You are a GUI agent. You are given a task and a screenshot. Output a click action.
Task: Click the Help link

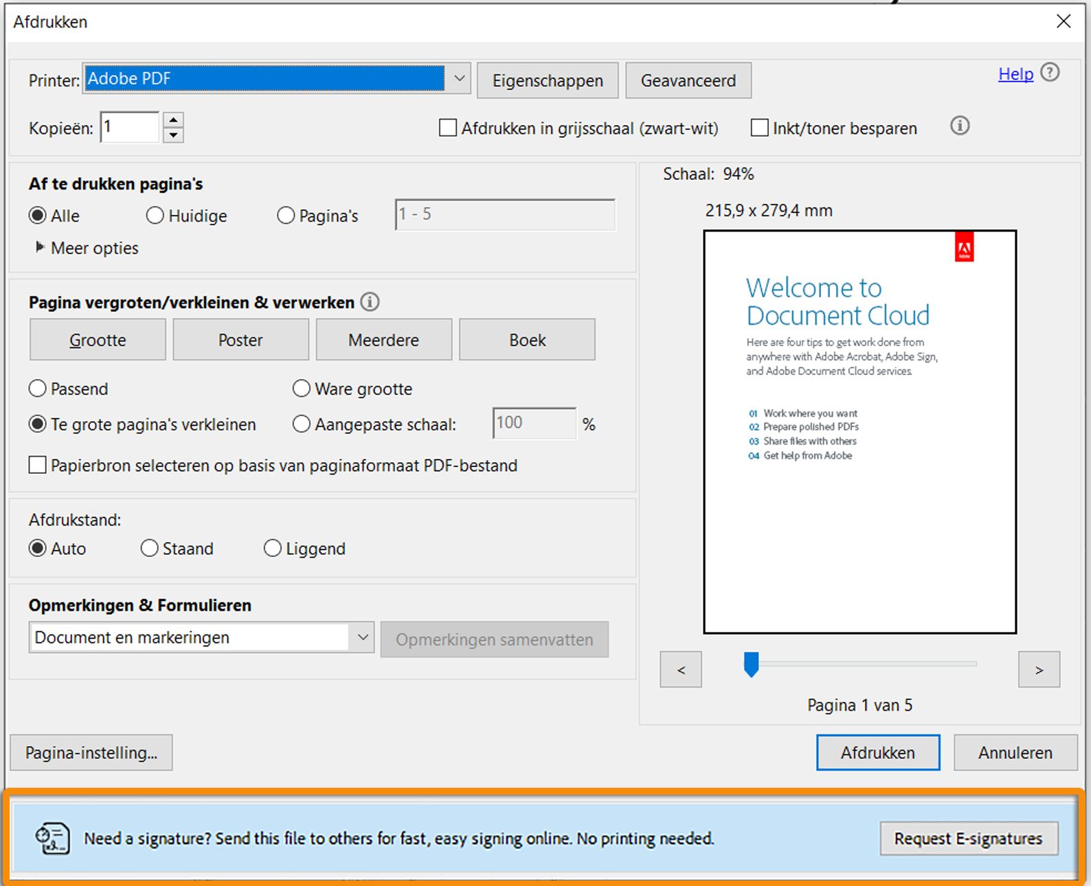point(1015,73)
